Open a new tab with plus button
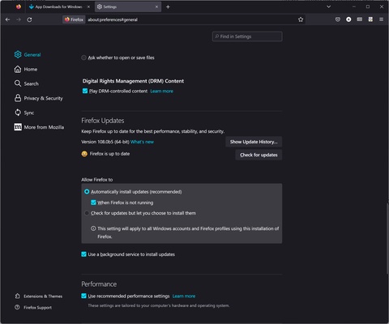This screenshot has width=389, height=324. click(x=168, y=6)
